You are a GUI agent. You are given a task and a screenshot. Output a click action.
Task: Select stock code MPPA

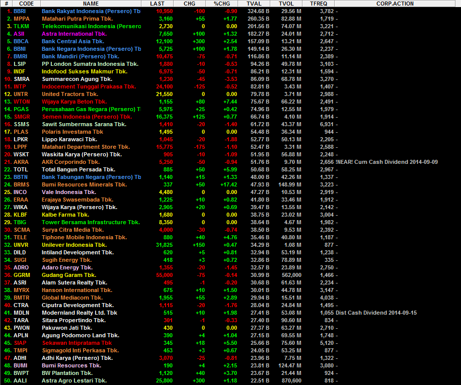point(22,19)
